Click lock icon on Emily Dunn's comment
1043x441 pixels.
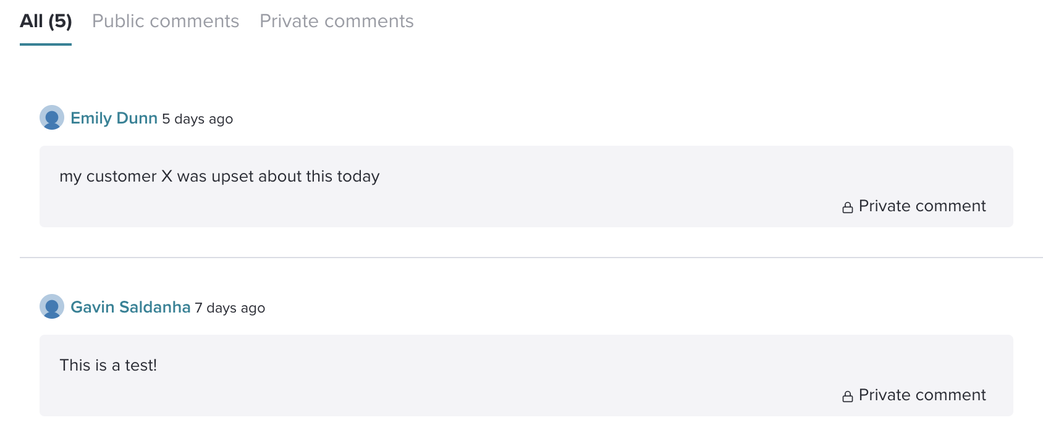click(x=848, y=207)
